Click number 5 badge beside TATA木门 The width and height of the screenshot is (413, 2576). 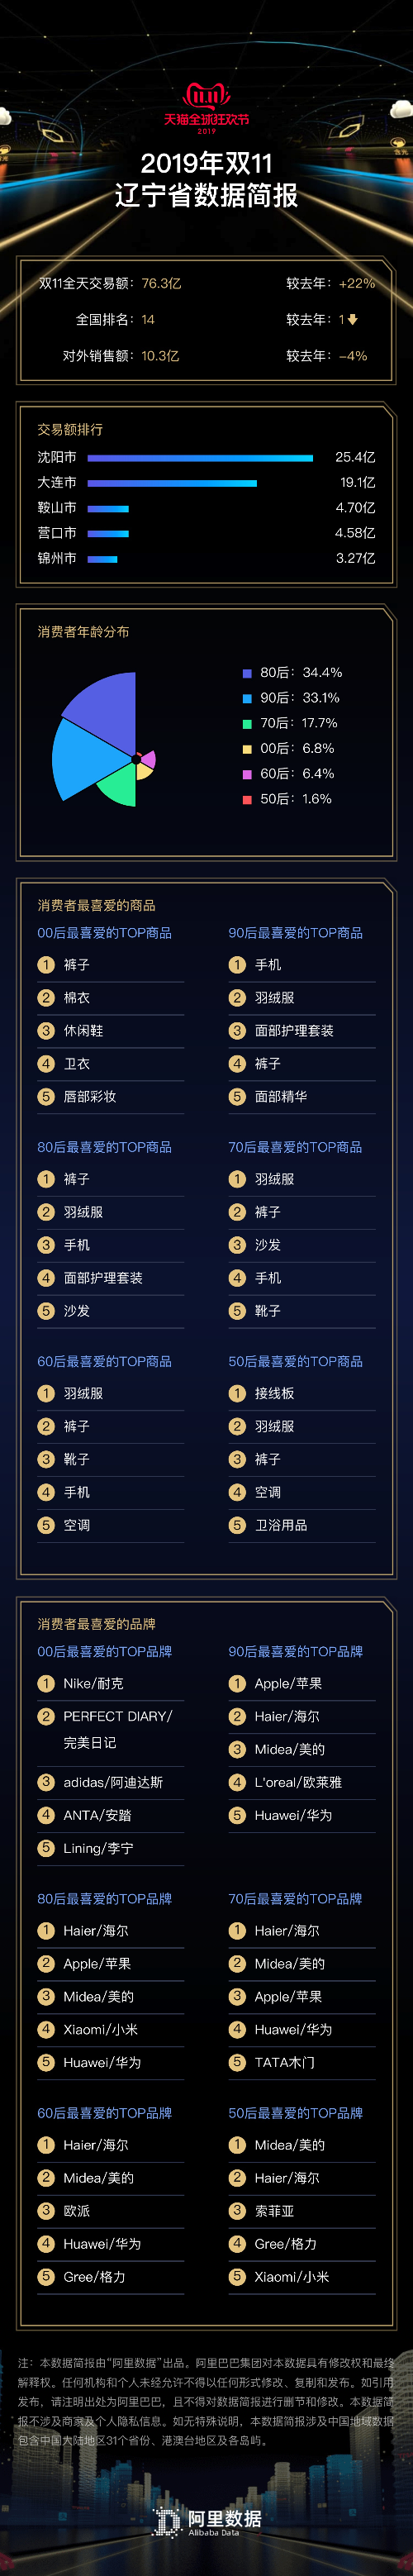pos(237,2061)
